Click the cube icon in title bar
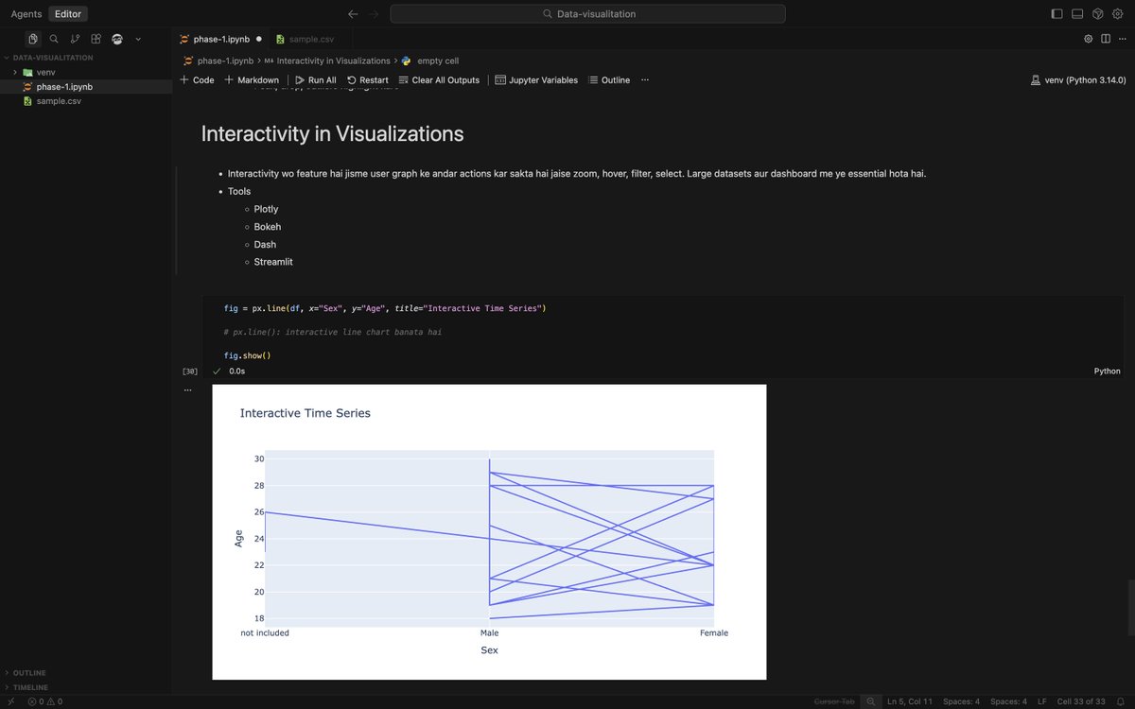 coord(1098,14)
